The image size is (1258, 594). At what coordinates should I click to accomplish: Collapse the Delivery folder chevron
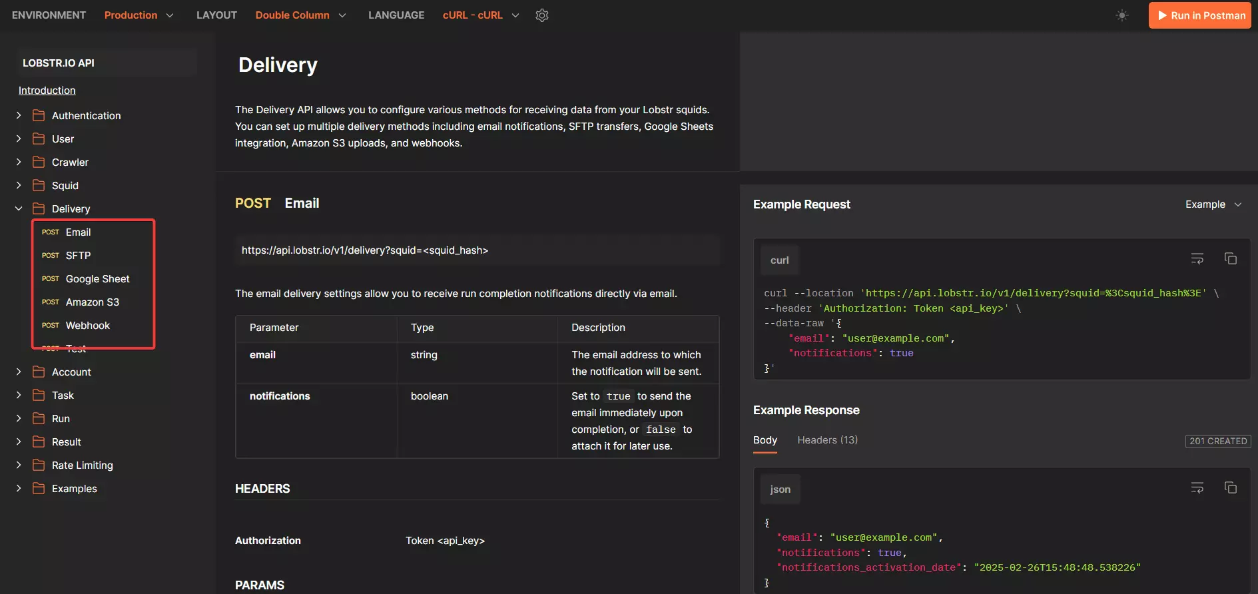pyautogui.click(x=19, y=209)
